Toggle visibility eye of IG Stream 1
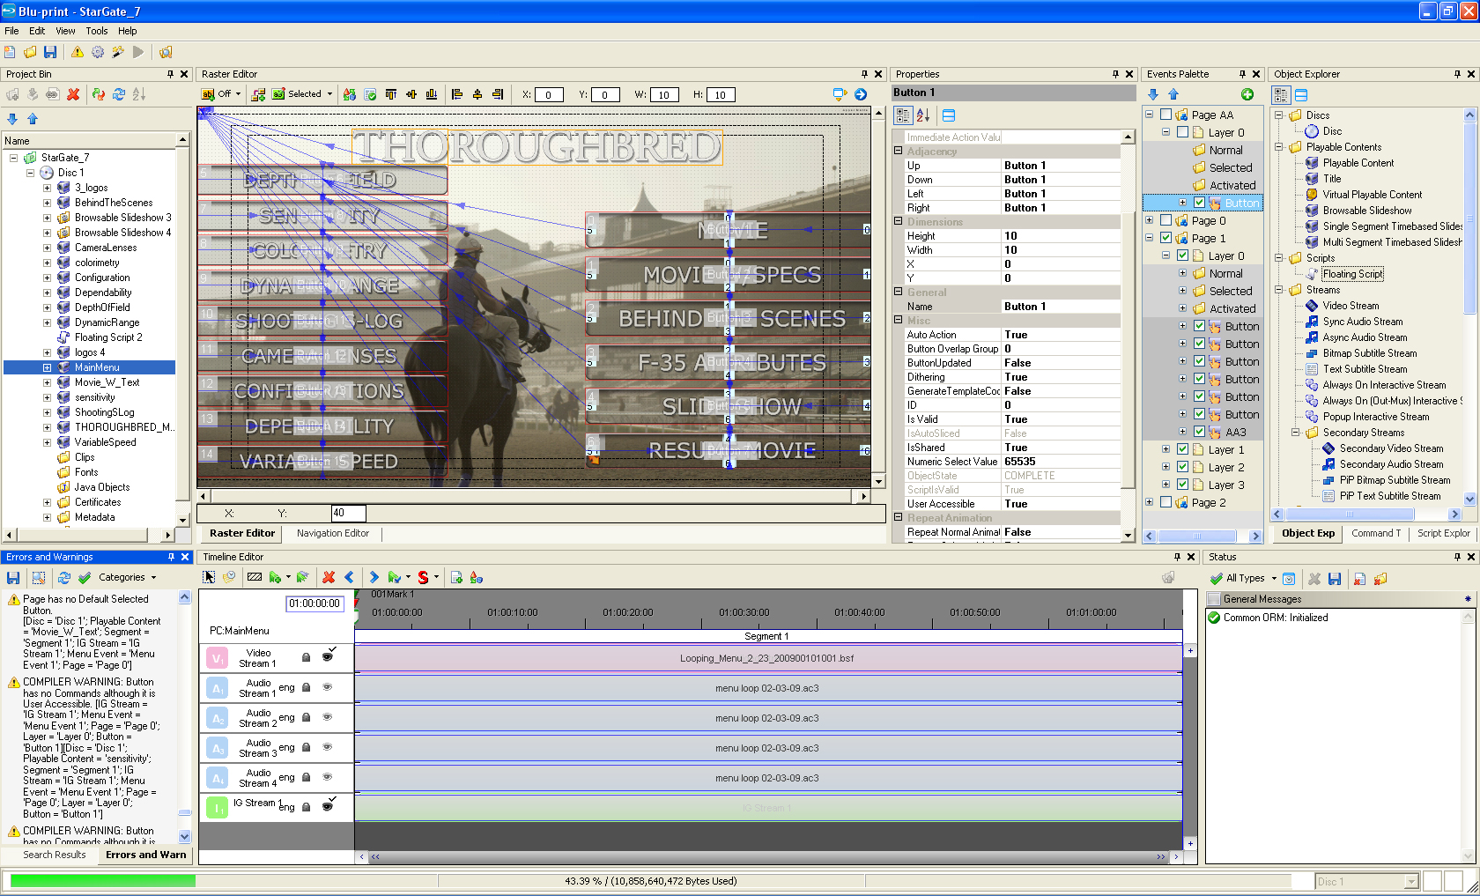This screenshot has width=1480, height=896. [x=328, y=805]
